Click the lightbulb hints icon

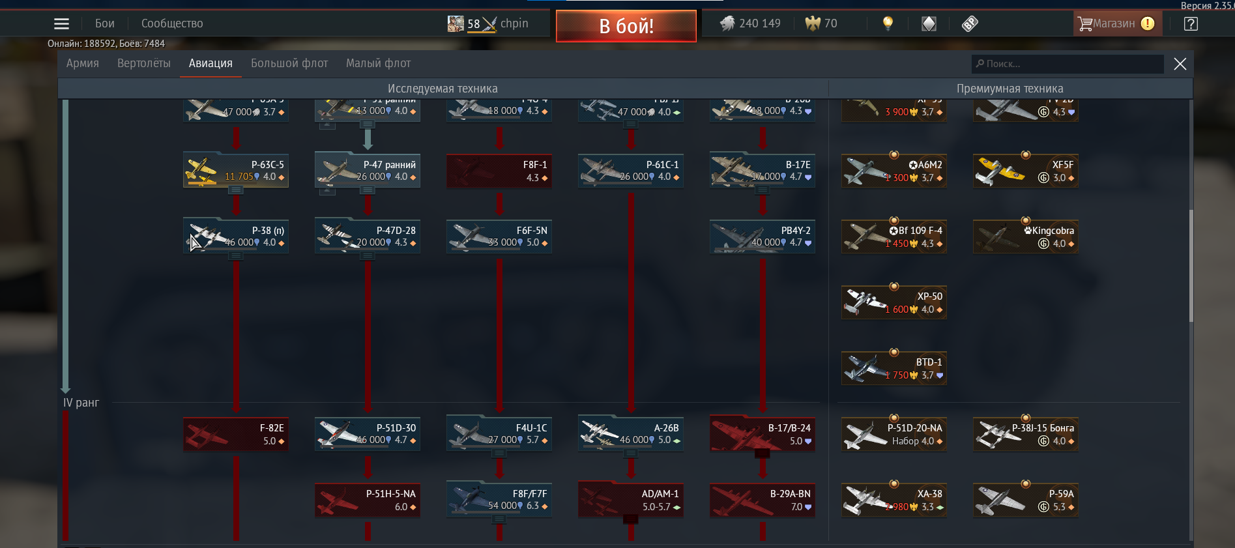pyautogui.click(x=887, y=23)
